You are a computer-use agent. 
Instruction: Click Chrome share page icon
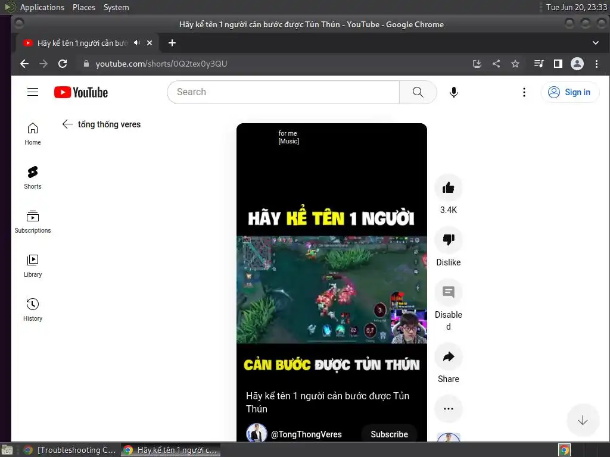tap(496, 64)
